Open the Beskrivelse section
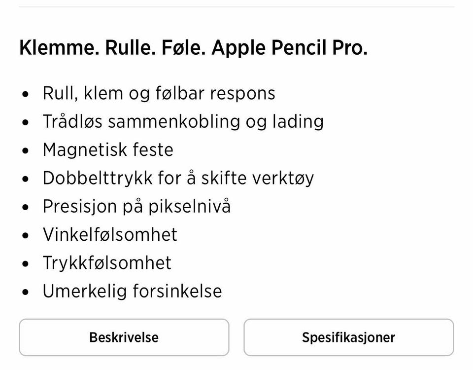The width and height of the screenshot is (473, 370). (x=123, y=337)
